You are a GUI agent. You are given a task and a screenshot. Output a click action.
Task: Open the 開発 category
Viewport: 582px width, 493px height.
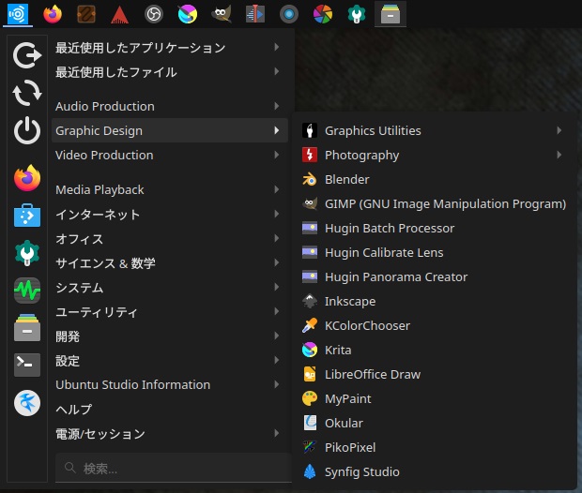click(170, 336)
